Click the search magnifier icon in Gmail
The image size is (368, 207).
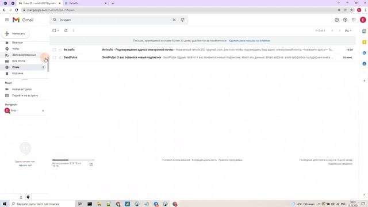click(x=55, y=20)
